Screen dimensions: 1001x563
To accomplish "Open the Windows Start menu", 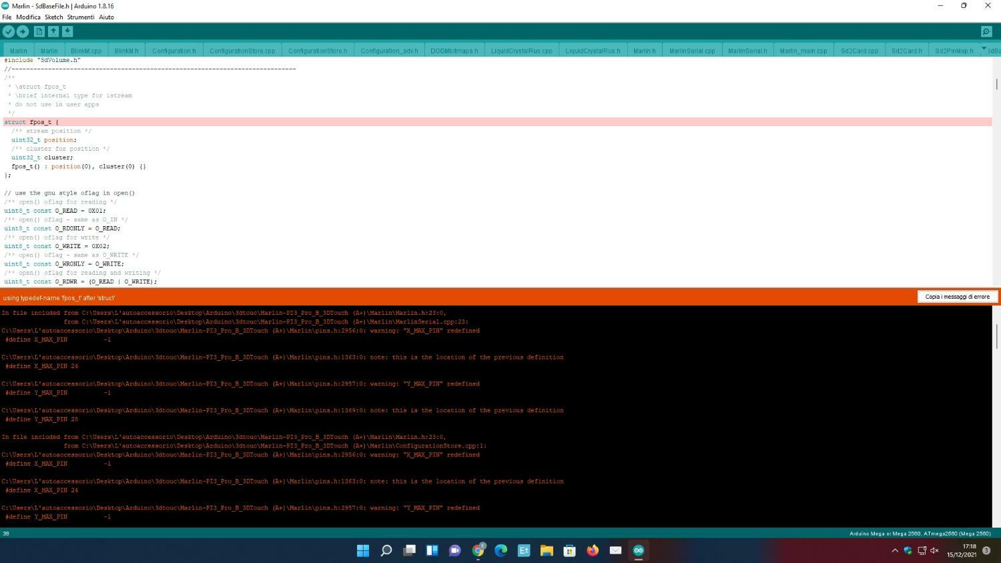I will (363, 550).
